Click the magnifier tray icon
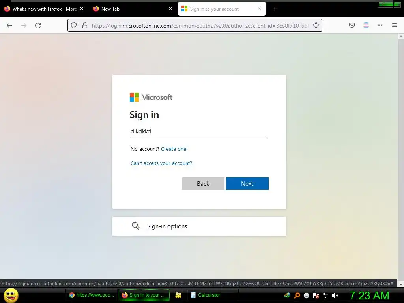Screen dimensions: 404x303 click(297, 296)
